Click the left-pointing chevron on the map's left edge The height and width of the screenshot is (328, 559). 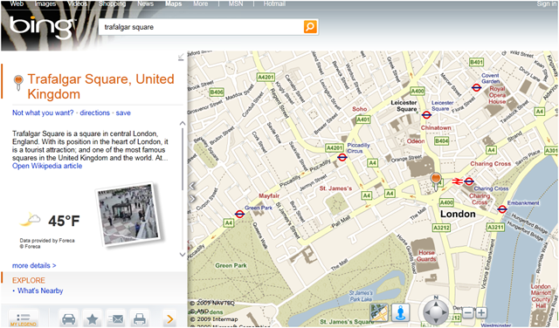pyautogui.click(x=192, y=186)
